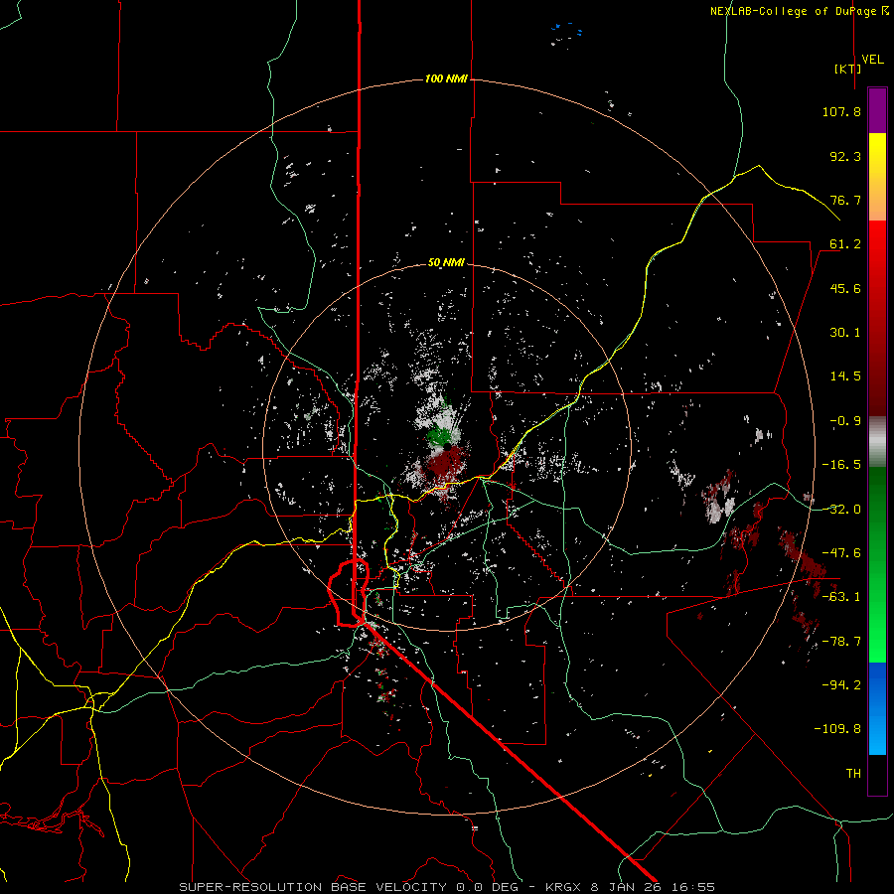The image size is (894, 894).
Task: Click the '[KT]' units label
Action: [x=847, y=69]
